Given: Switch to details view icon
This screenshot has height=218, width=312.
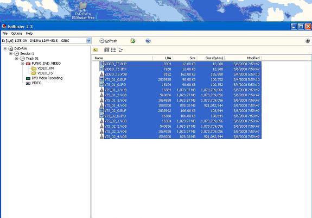Looking at the screenshot, I should click(x=120, y=49).
